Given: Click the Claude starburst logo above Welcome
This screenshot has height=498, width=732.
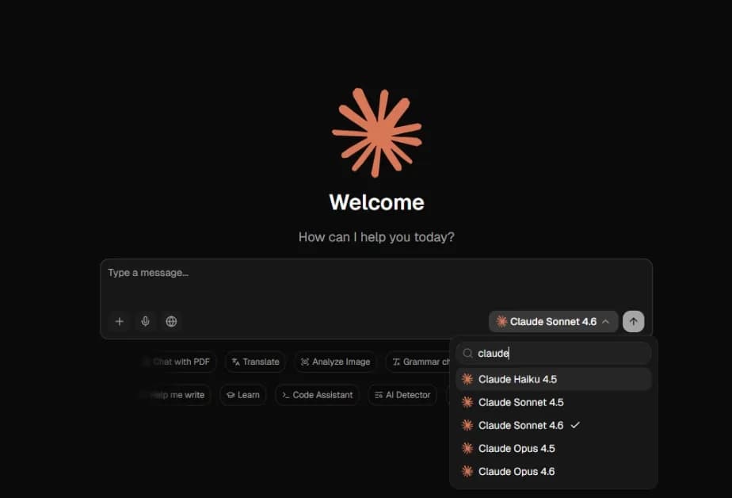Looking at the screenshot, I should [x=377, y=132].
